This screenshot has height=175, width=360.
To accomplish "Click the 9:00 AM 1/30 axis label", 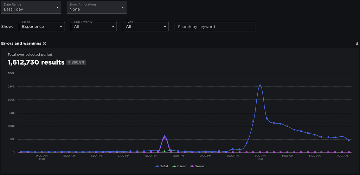I will (41, 157).
